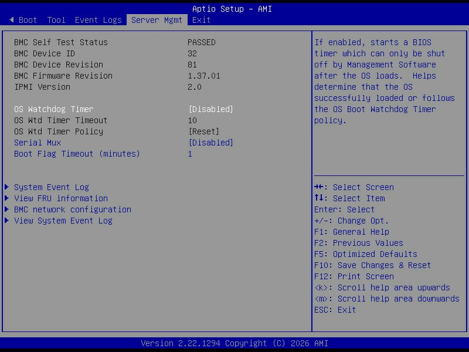Viewport: 469px width, 352px height.
Task: Toggle OS Watchdog Timer [Disabled] value
Action: pyautogui.click(x=211, y=109)
